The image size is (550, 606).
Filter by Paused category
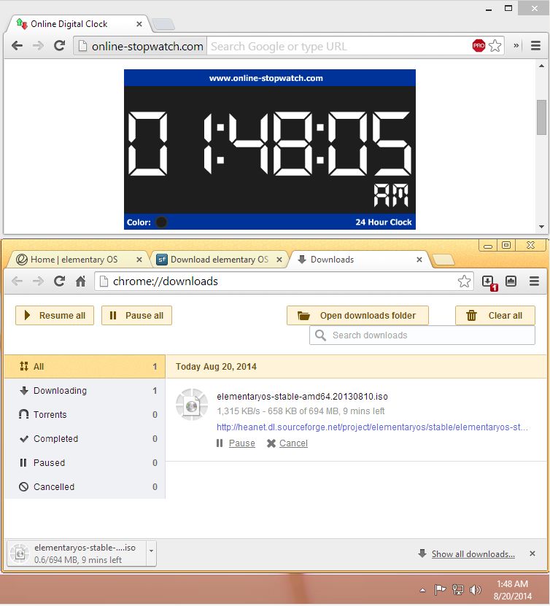85,462
